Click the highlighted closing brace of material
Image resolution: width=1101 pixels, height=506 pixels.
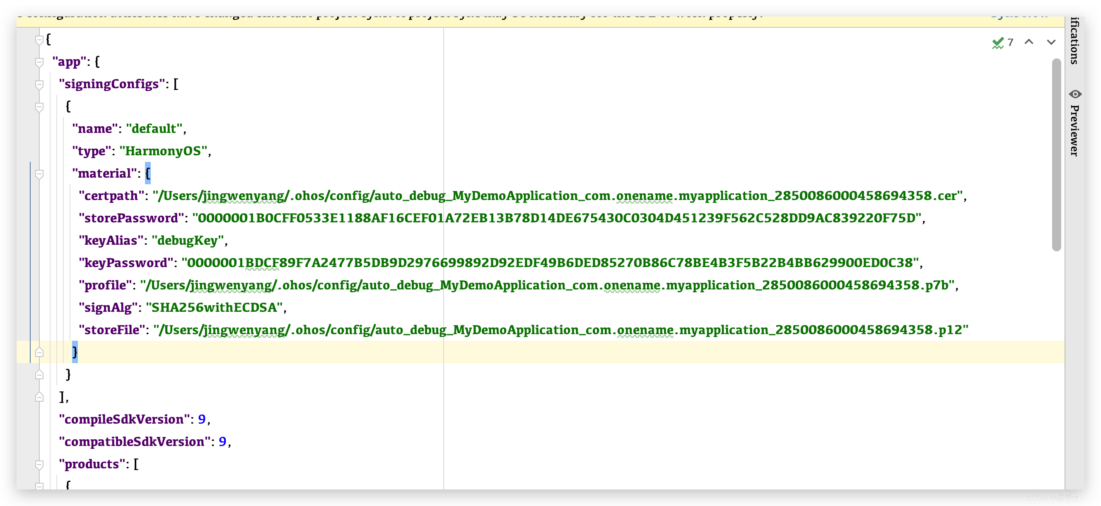click(75, 352)
